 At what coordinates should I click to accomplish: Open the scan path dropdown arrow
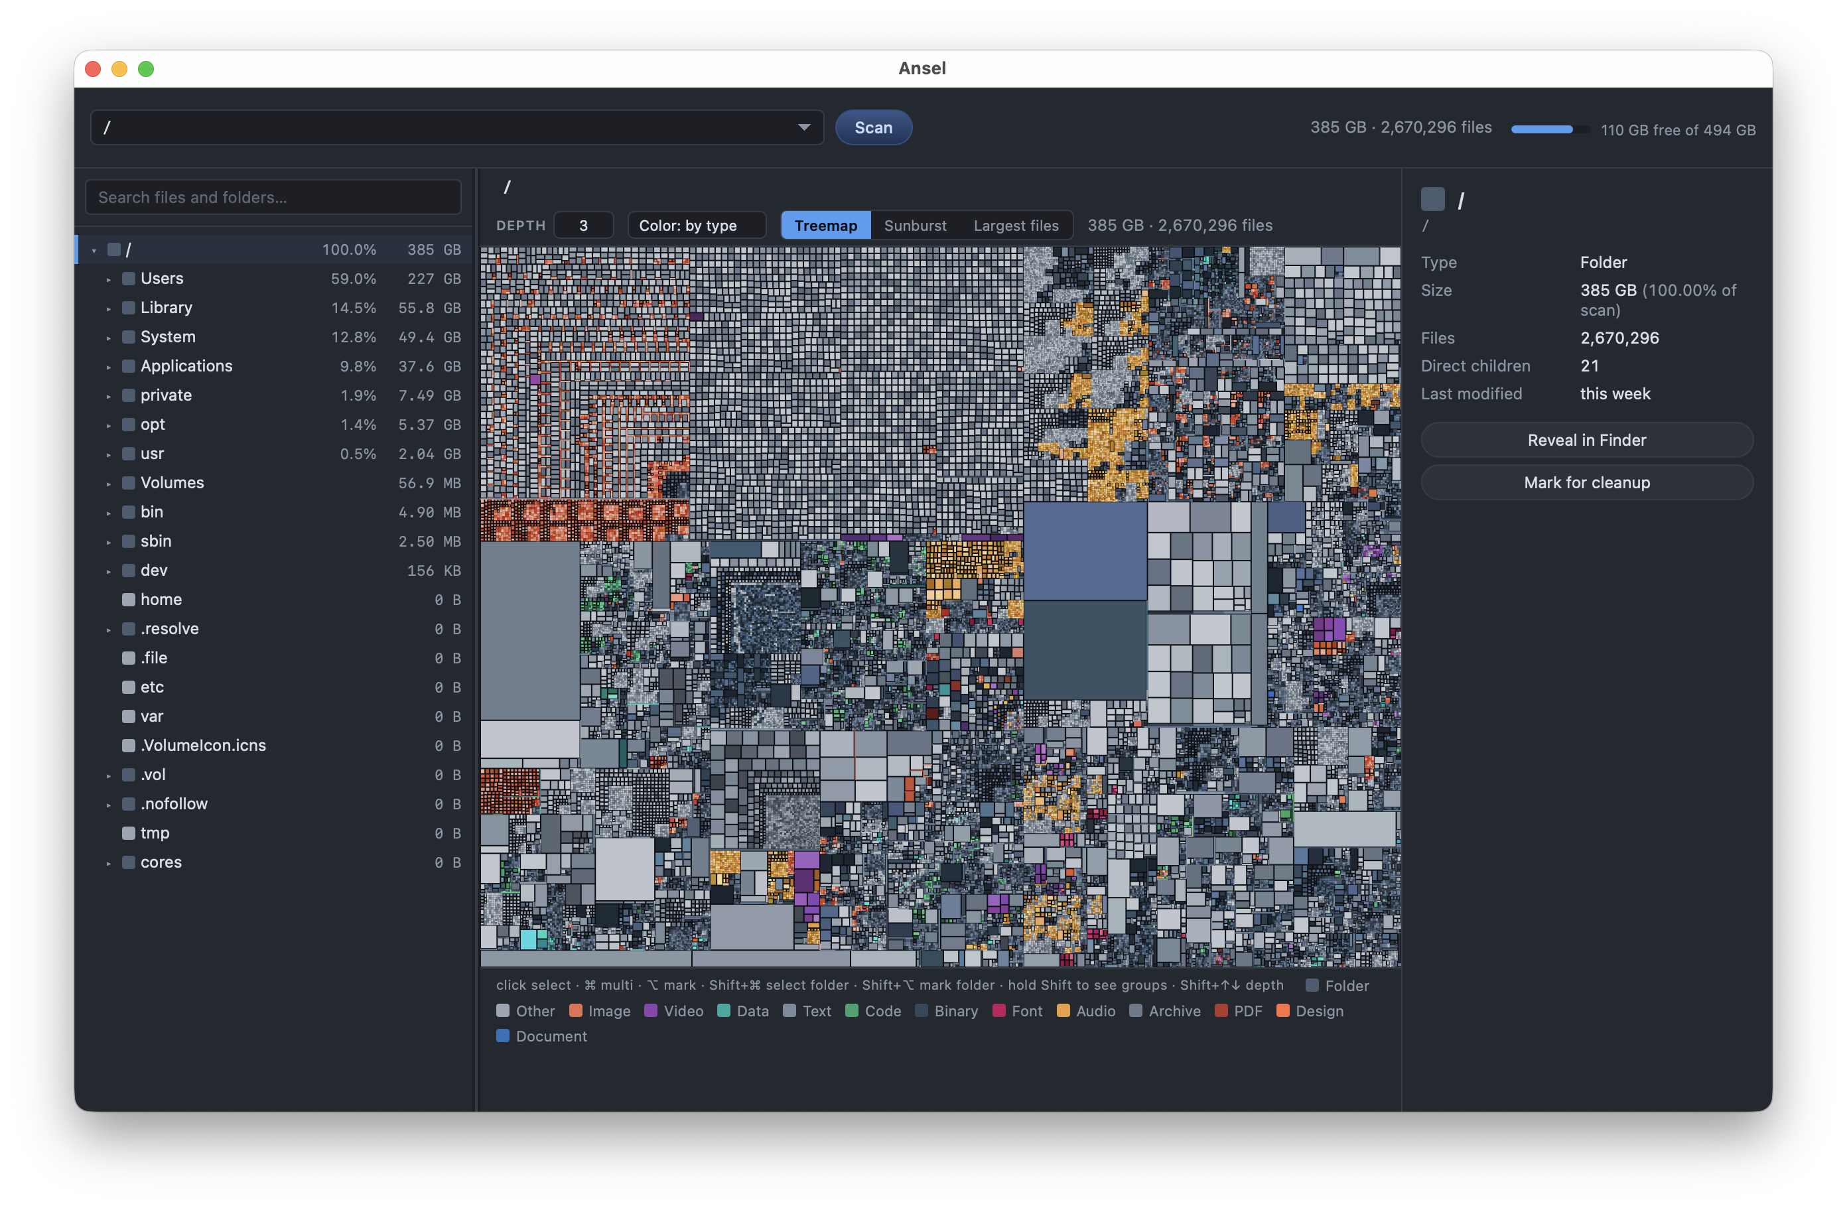[804, 128]
